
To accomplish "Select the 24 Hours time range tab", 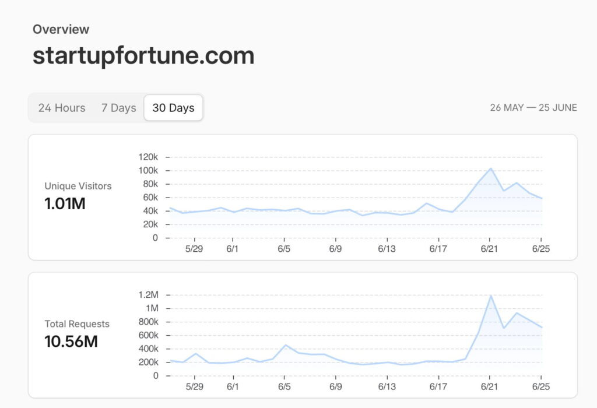I will [62, 108].
